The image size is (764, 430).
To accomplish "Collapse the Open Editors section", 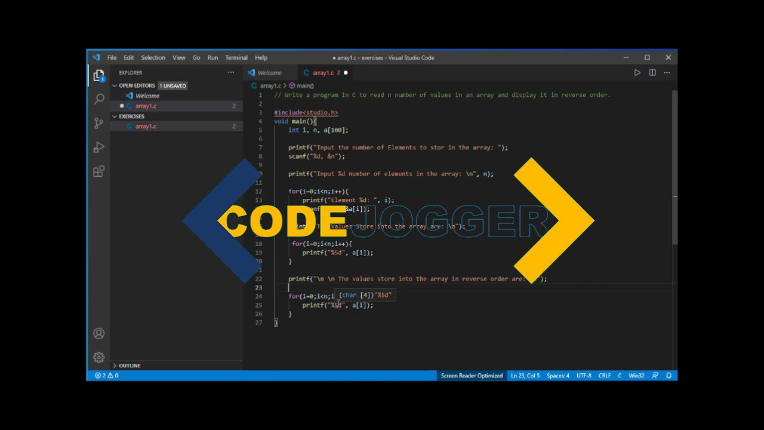I will point(115,85).
